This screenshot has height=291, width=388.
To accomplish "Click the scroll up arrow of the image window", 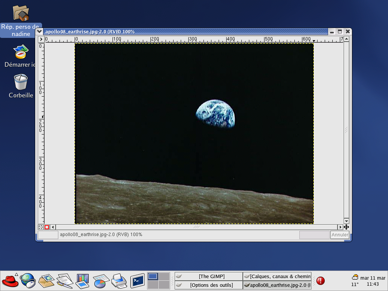I will [346, 39].
